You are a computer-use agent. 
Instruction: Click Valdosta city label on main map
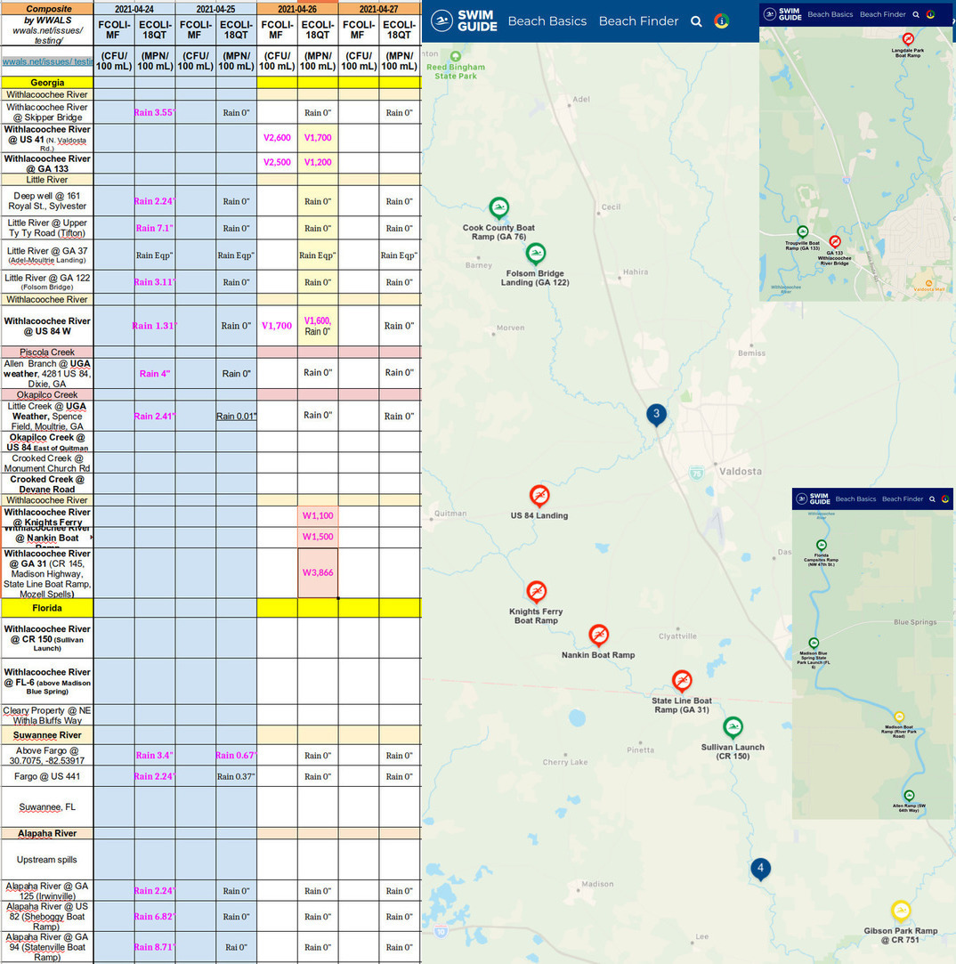coord(741,472)
